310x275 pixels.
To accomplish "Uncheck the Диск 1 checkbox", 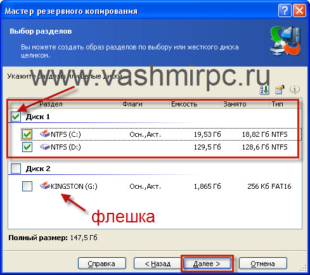I will click(x=16, y=117).
